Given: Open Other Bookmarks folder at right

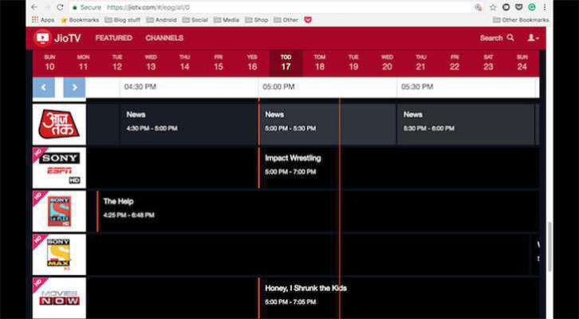Looking at the screenshot, I should point(521,20).
